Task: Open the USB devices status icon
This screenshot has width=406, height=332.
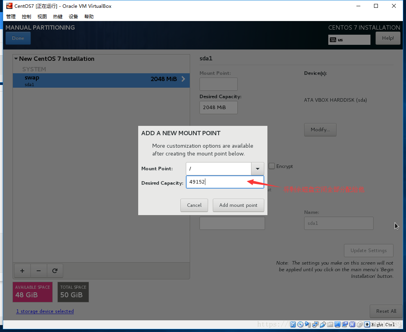Action: [x=322, y=325]
